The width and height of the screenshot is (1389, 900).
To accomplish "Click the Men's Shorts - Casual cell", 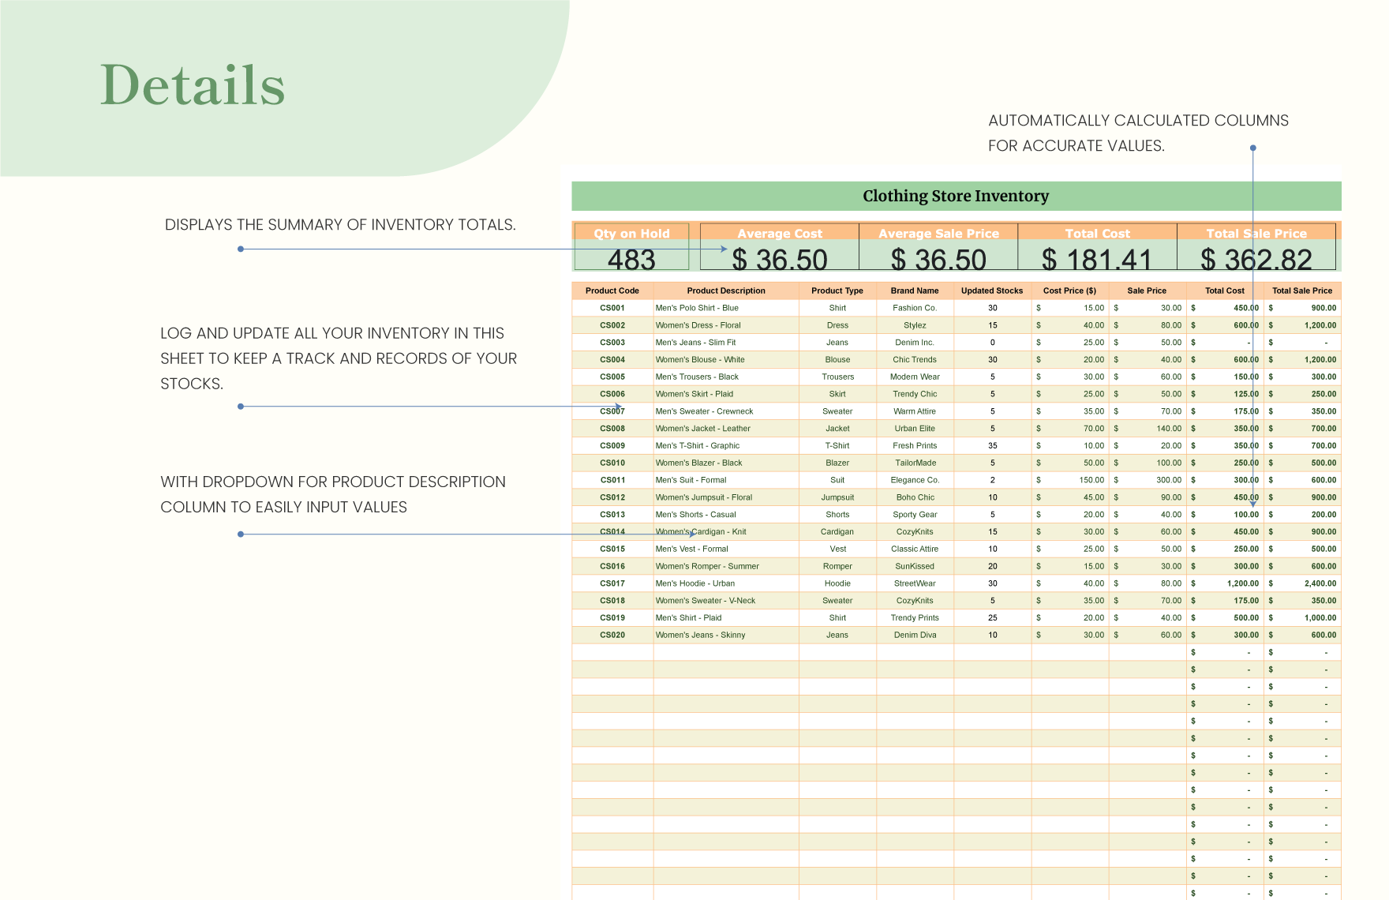I will coord(726,515).
